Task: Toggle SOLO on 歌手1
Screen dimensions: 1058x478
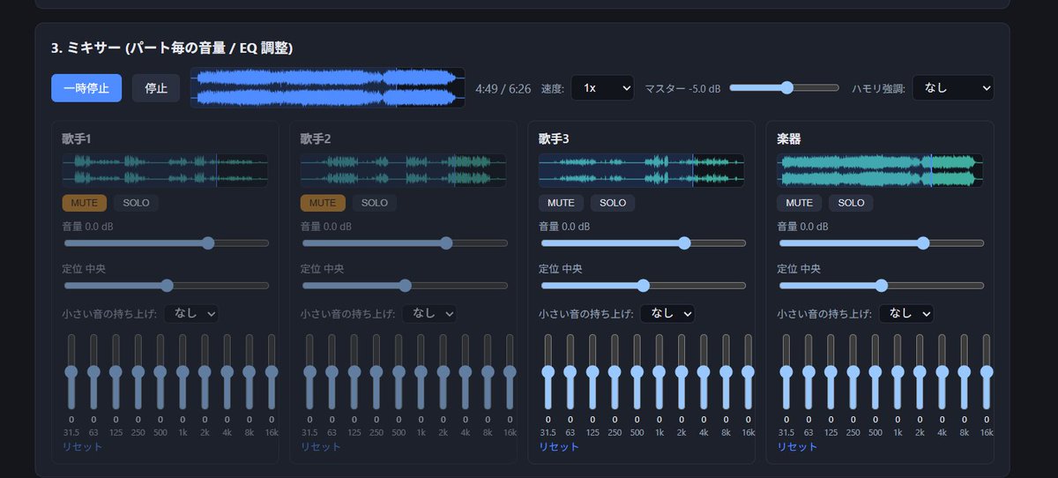Action: (x=137, y=203)
